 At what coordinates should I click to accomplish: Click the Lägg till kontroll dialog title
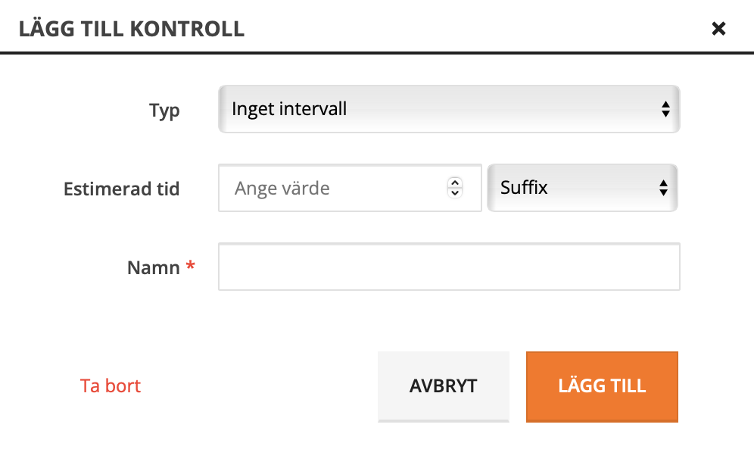pyautogui.click(x=131, y=30)
